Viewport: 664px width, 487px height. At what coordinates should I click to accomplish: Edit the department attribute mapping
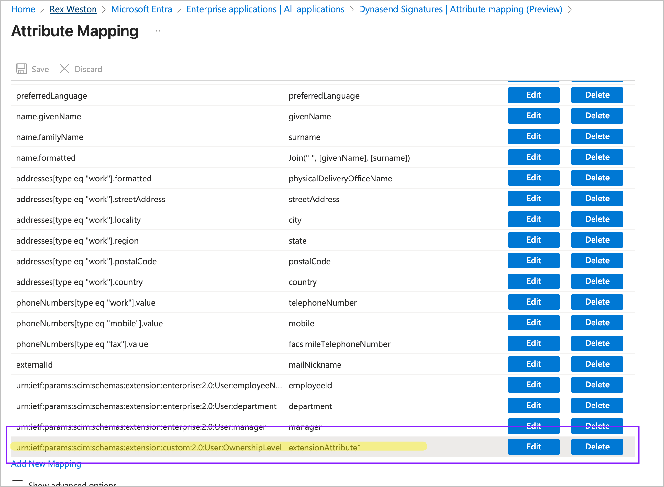coord(533,405)
